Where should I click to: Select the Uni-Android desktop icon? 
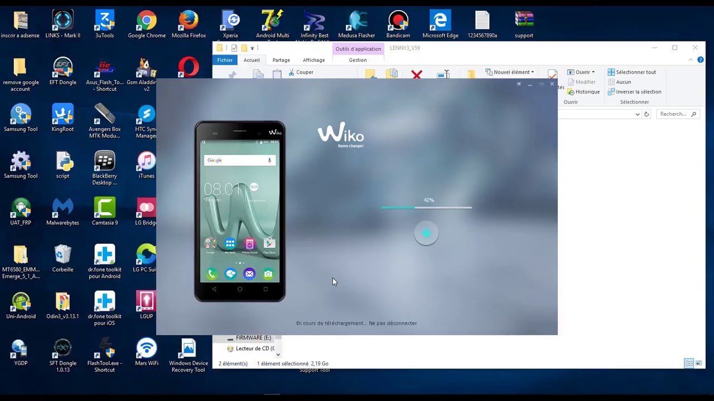(21, 305)
